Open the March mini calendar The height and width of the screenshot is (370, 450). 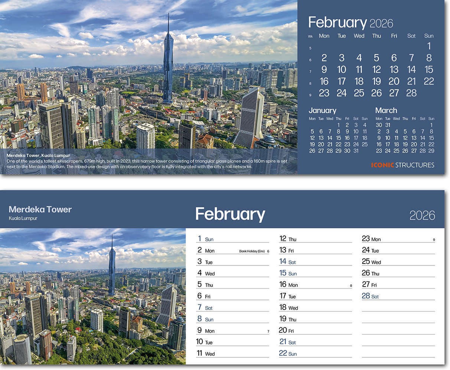coord(386,110)
